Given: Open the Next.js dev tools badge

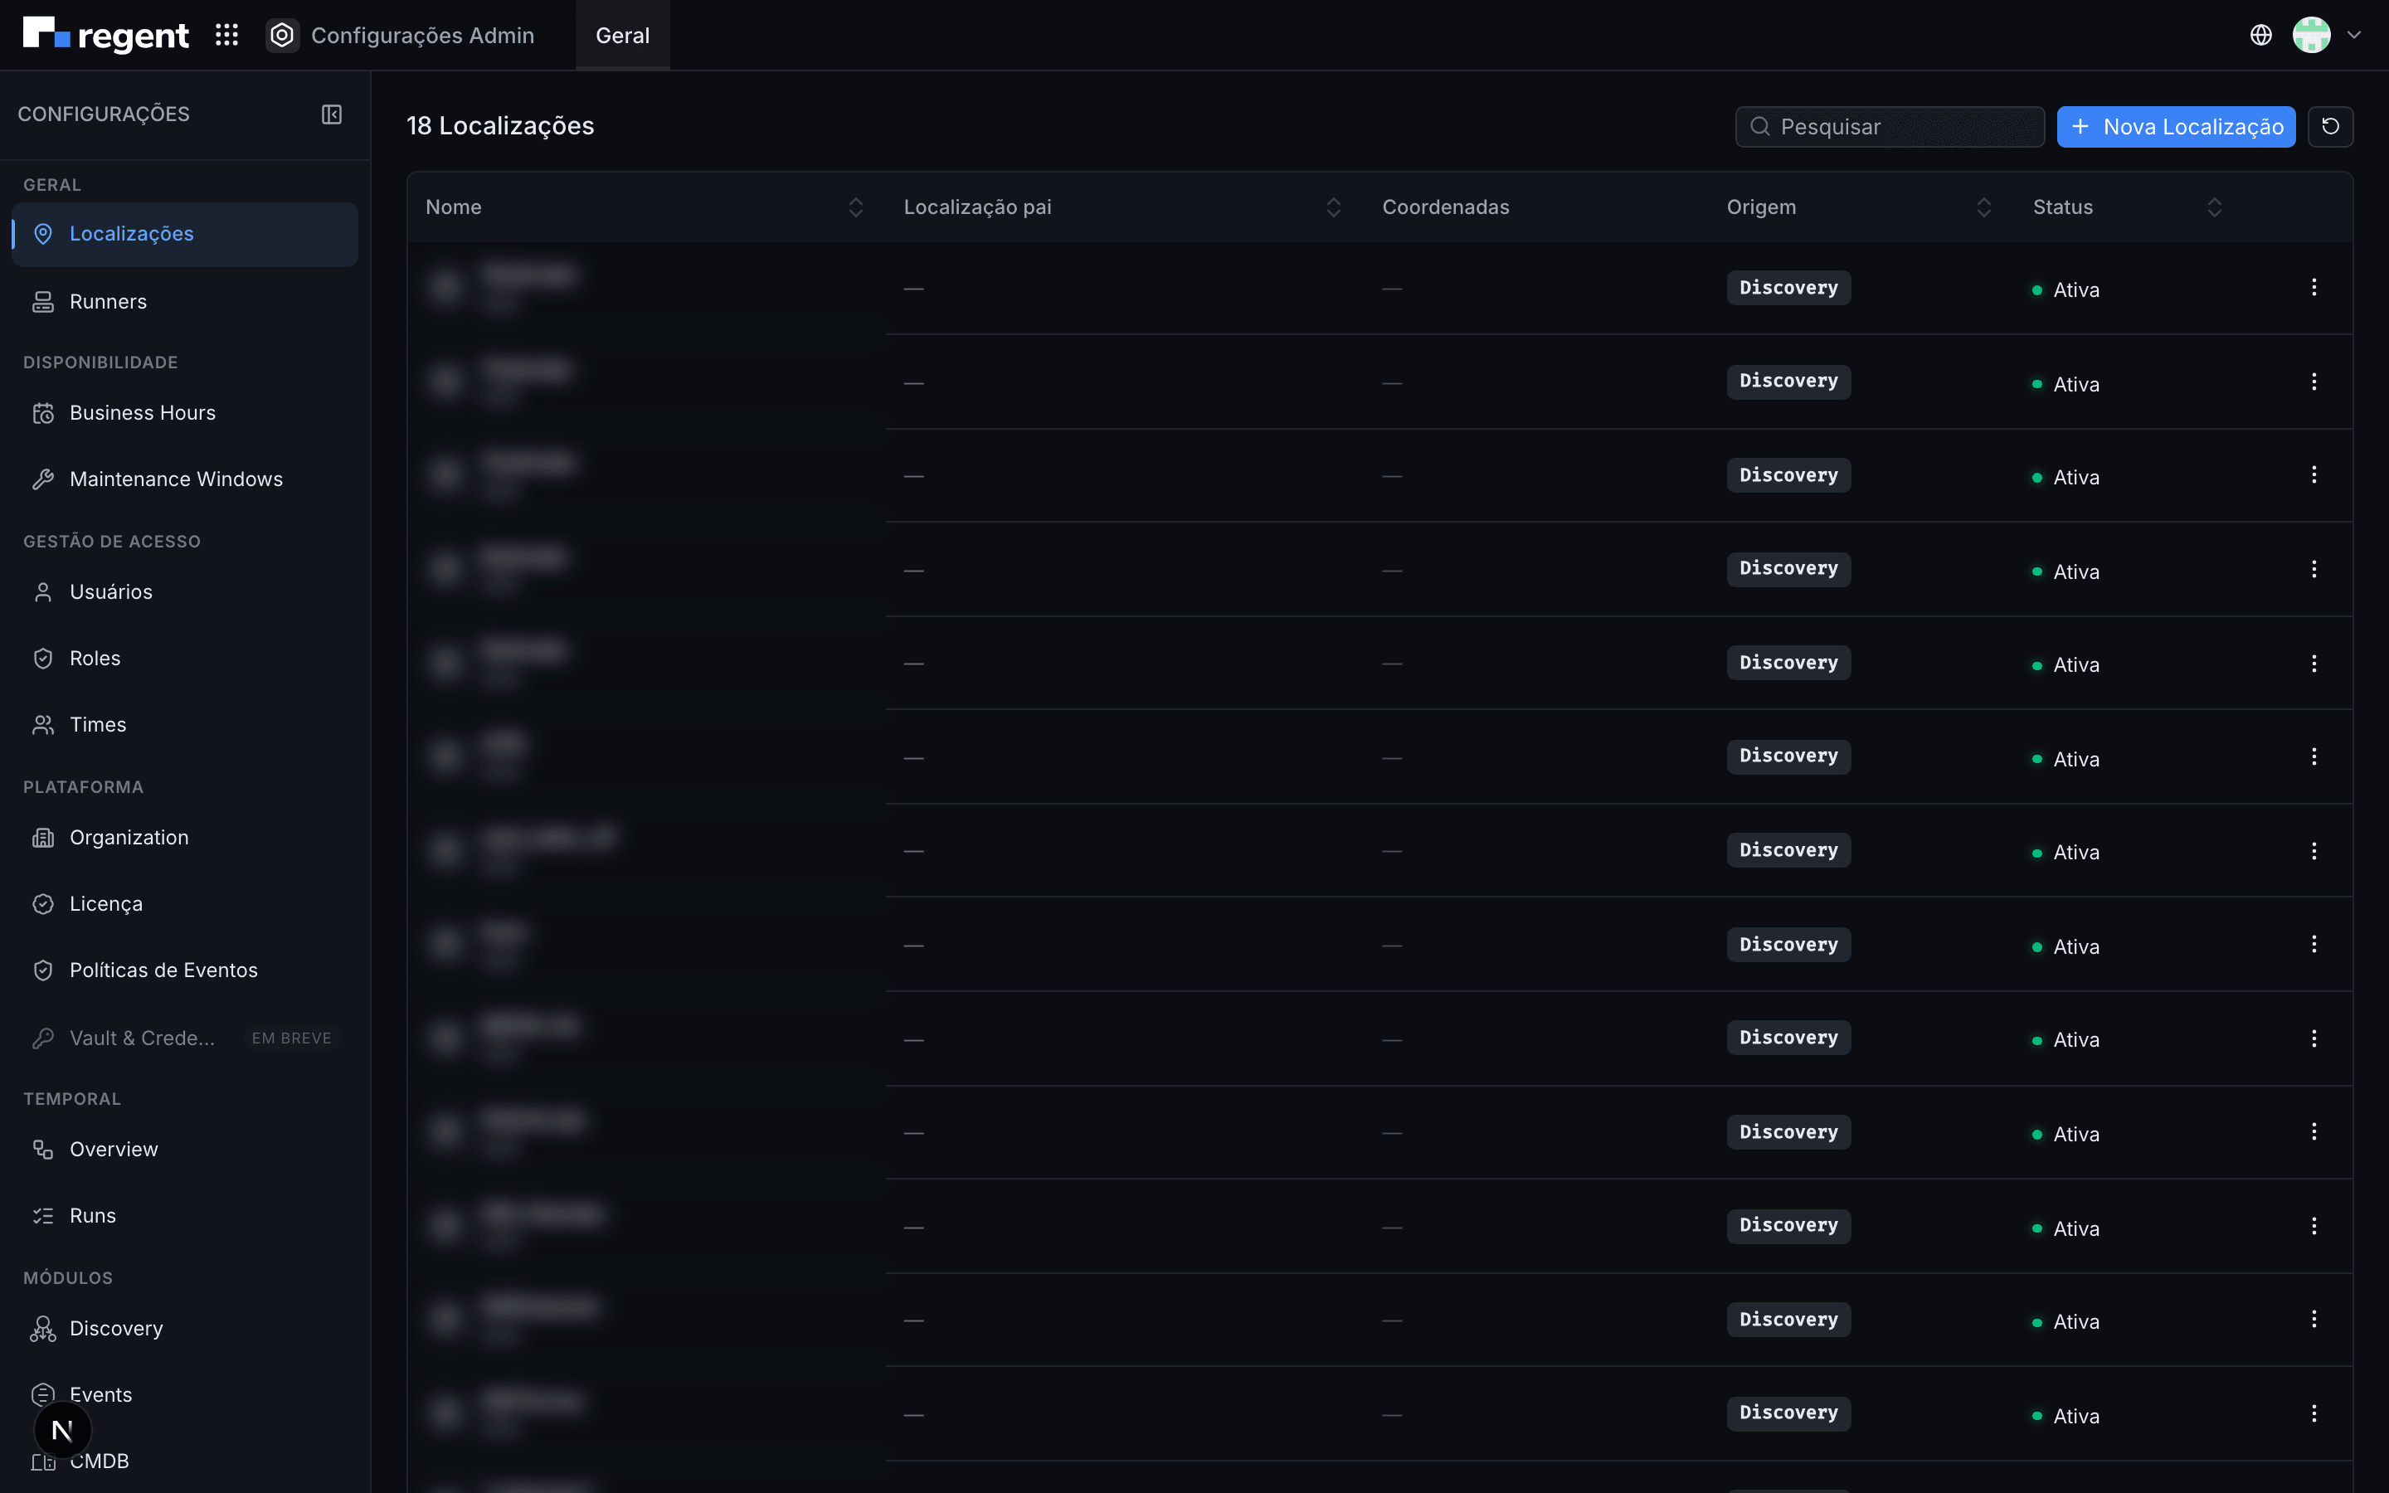Looking at the screenshot, I should pos(62,1430).
